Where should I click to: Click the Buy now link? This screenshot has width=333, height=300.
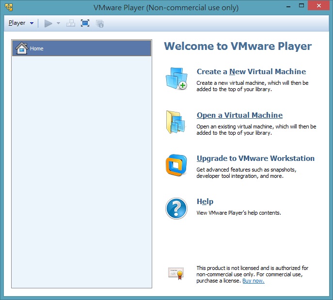point(254,281)
